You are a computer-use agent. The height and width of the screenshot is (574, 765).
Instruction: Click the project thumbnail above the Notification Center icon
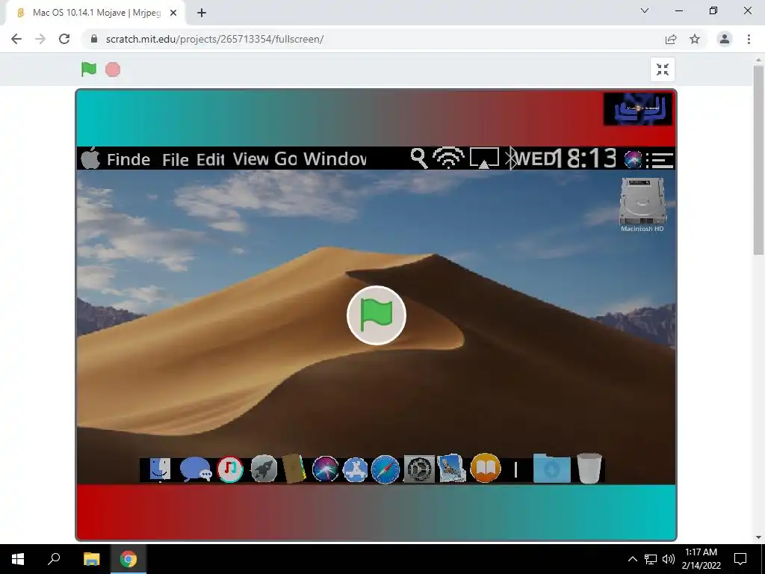point(638,109)
